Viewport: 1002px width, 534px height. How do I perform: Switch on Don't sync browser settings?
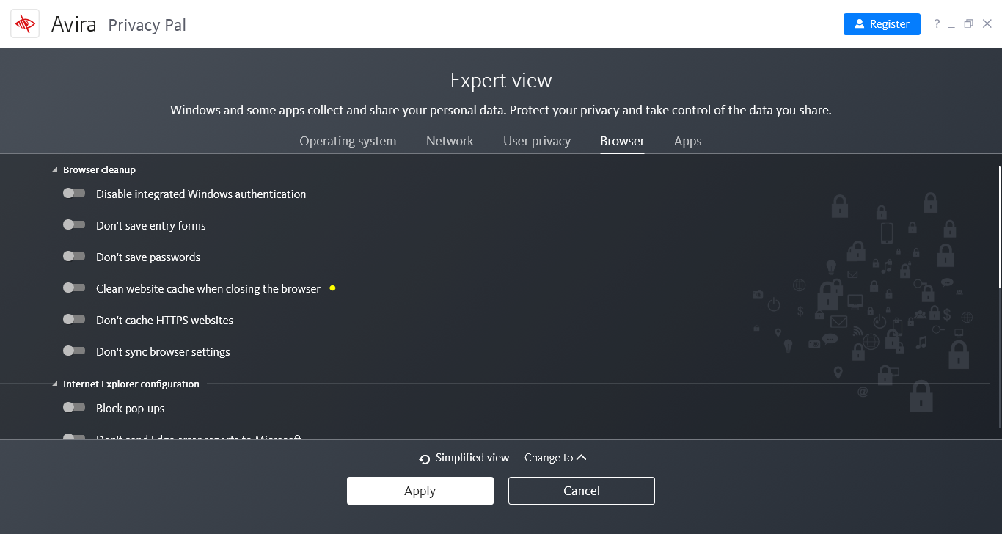[x=74, y=351]
